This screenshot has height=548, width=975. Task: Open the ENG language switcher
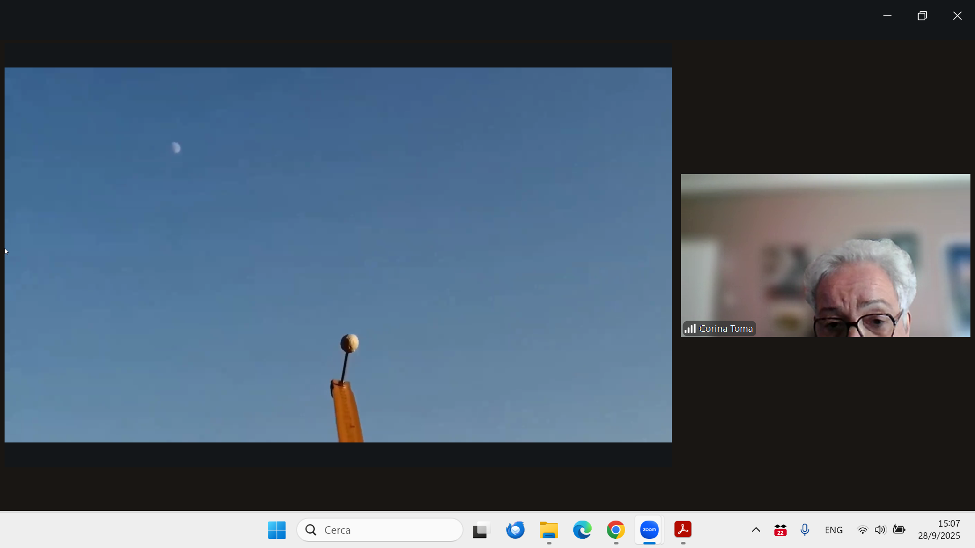(833, 530)
